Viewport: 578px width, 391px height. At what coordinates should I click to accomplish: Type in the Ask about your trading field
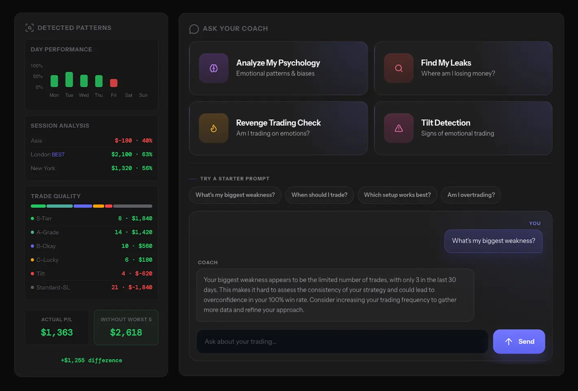(342, 342)
